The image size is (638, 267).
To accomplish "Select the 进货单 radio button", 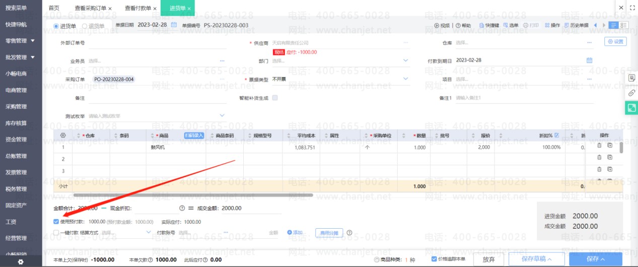I will [56, 26].
